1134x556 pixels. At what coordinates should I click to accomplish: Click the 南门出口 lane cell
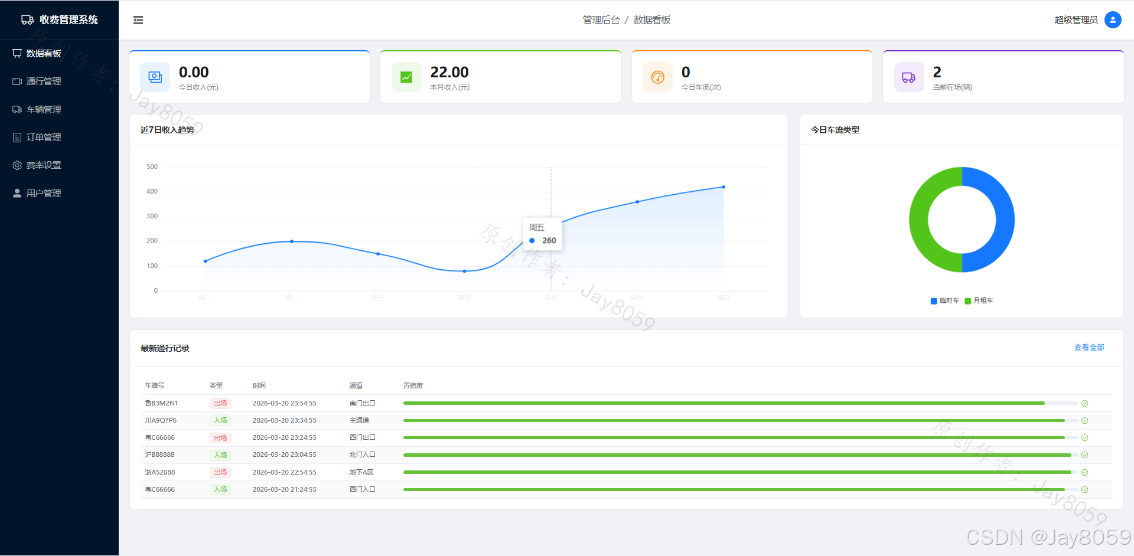click(363, 404)
